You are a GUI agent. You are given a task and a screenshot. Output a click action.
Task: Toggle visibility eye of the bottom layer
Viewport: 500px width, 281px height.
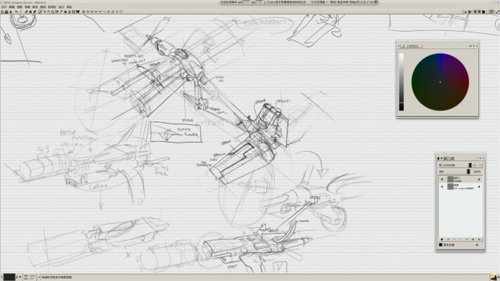click(x=442, y=187)
